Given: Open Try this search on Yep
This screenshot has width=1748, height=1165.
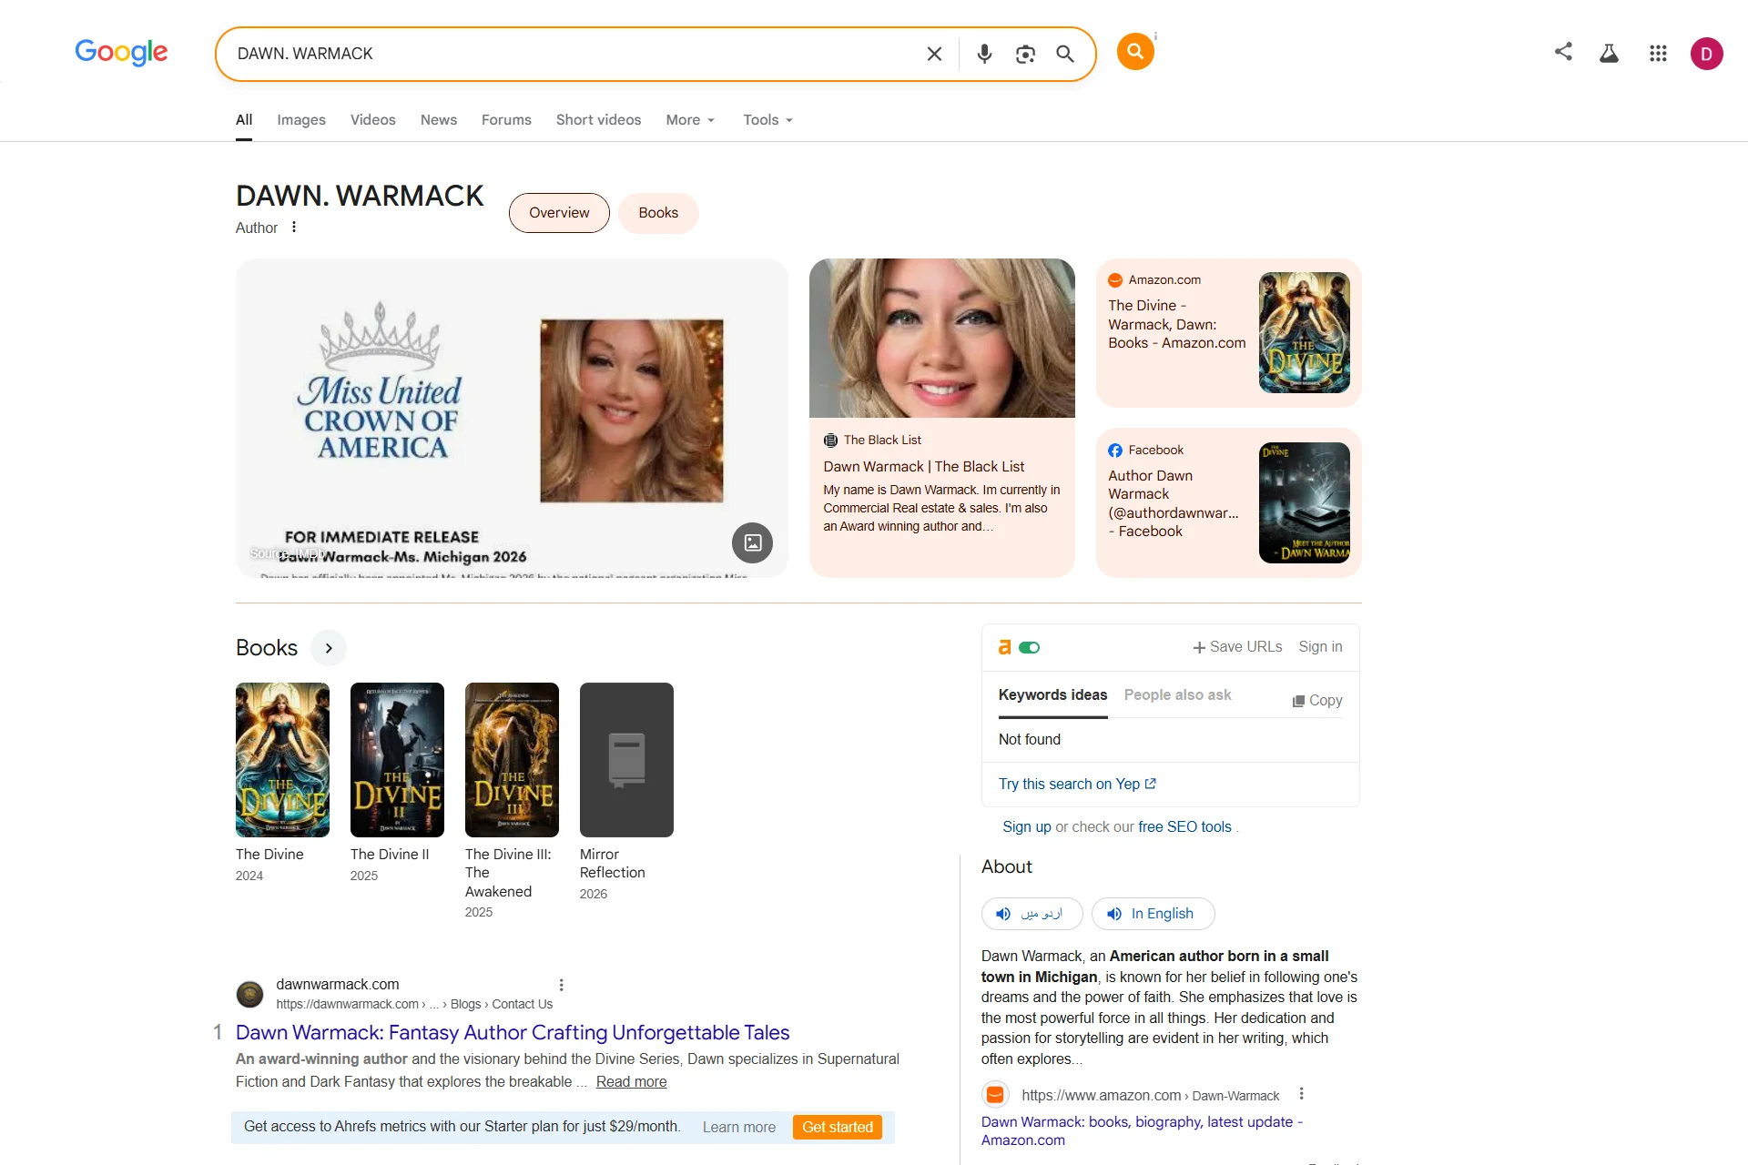Looking at the screenshot, I should [1077, 785].
